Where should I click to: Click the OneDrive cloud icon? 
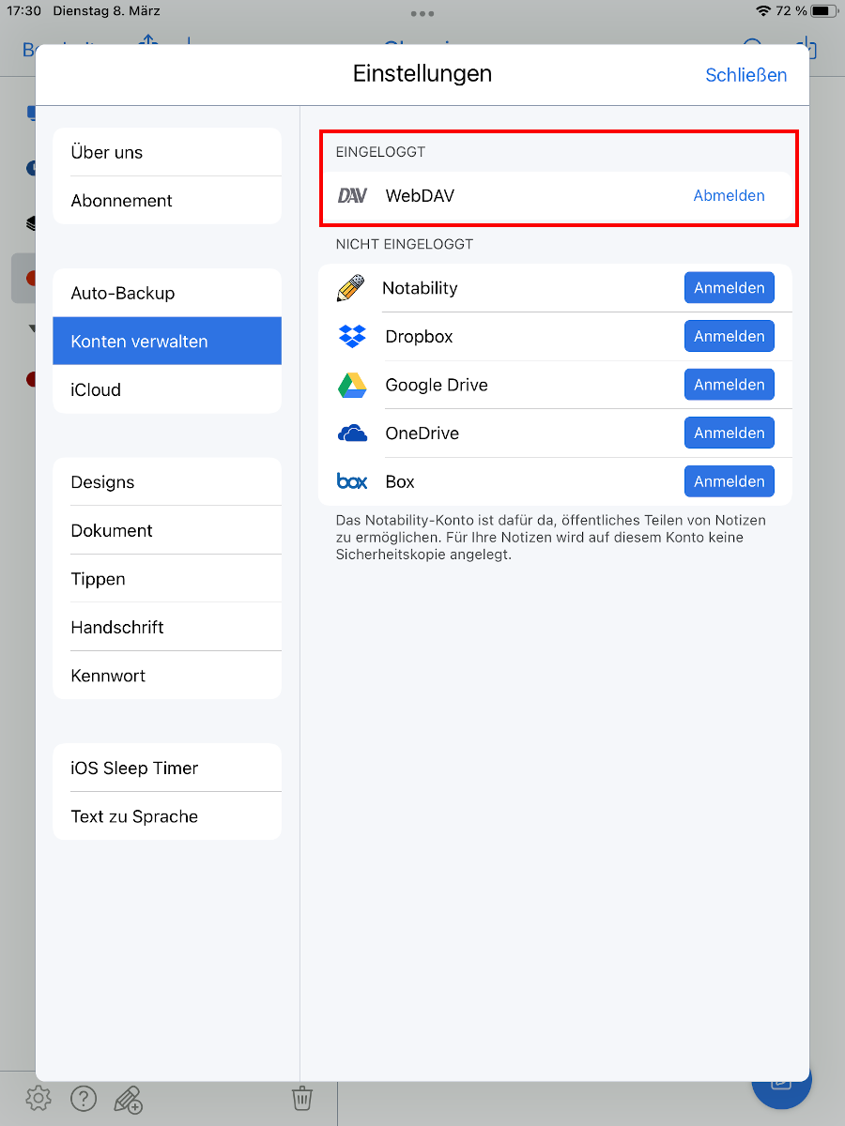point(352,434)
